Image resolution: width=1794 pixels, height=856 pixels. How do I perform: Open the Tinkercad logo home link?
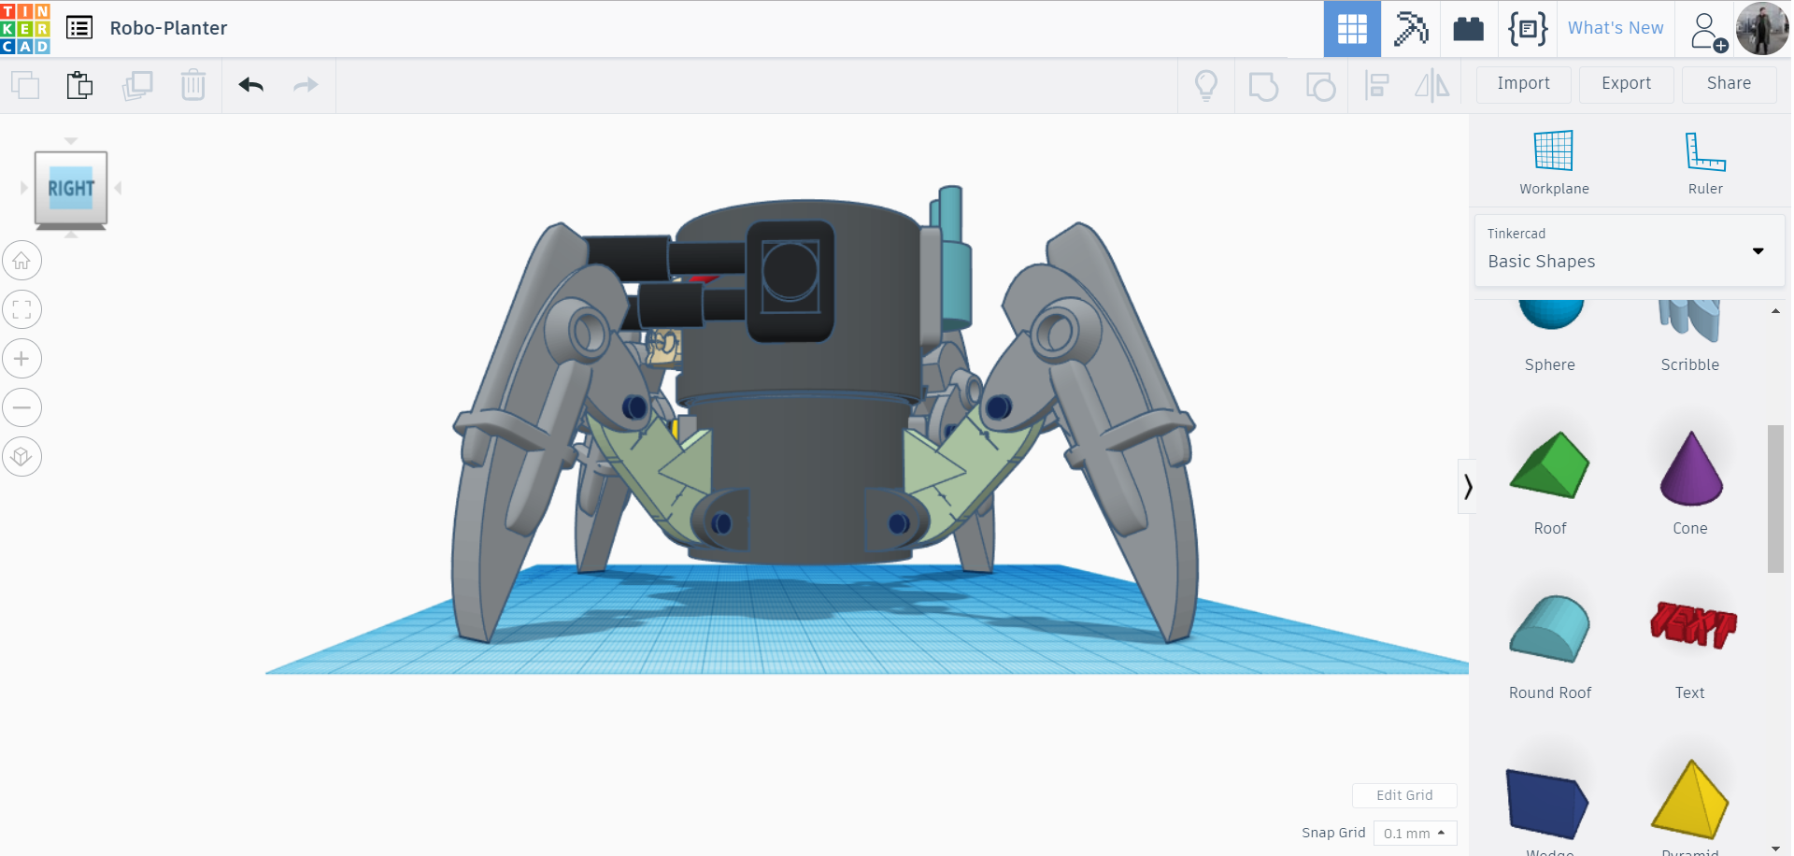coord(25,28)
